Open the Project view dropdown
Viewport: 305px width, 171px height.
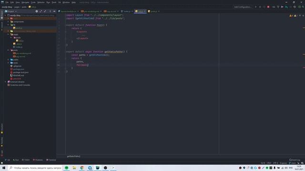click(11, 11)
